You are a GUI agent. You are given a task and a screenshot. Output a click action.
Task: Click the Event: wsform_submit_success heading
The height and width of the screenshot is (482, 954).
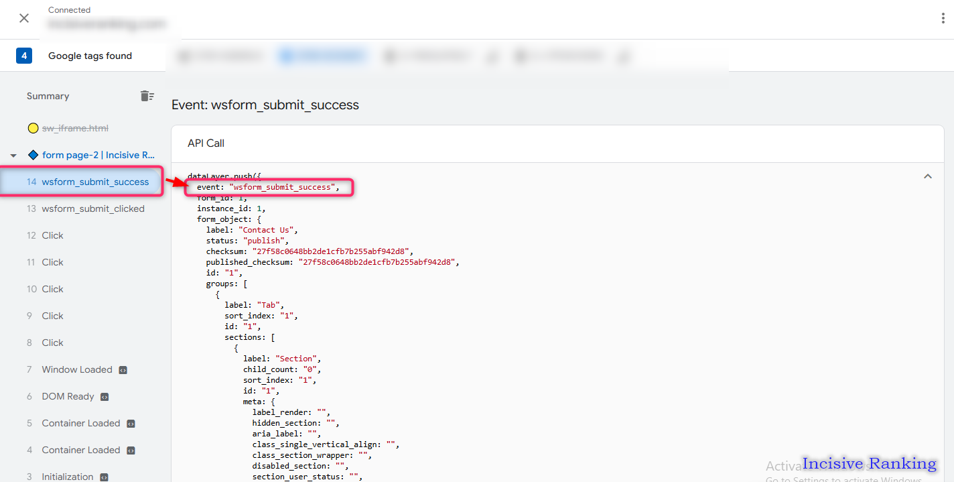(265, 105)
